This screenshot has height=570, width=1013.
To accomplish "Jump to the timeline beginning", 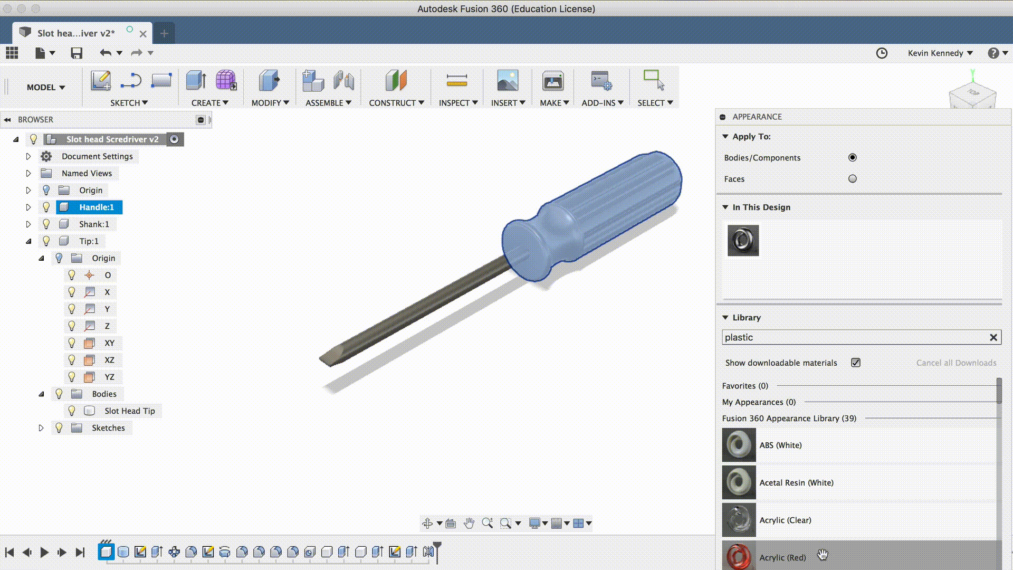I will [x=9, y=552].
